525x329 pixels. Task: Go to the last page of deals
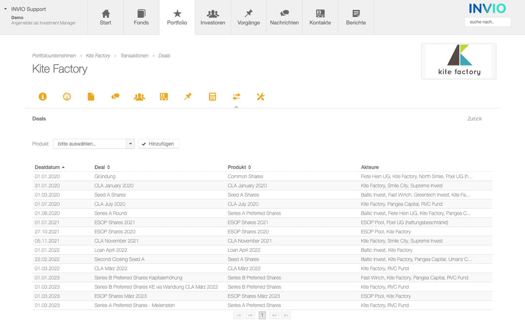(286, 315)
